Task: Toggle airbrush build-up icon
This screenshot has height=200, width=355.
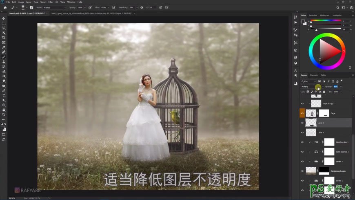Action: 113,7
